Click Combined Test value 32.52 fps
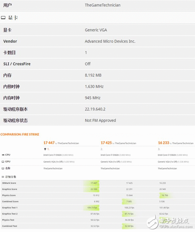The height and width of the screenshot is (232, 195). [x=95, y=226]
